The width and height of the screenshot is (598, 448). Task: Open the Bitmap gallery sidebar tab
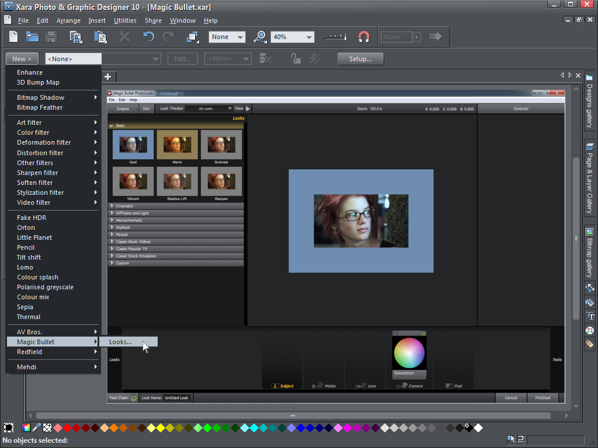click(590, 253)
